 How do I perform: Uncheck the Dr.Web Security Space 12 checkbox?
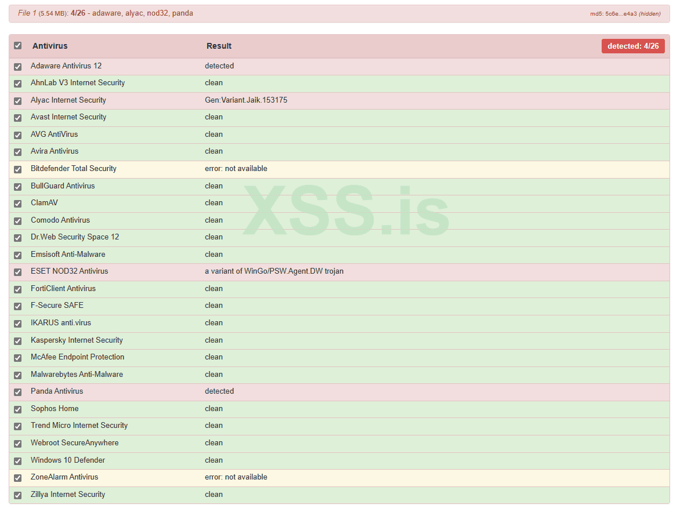(x=17, y=238)
